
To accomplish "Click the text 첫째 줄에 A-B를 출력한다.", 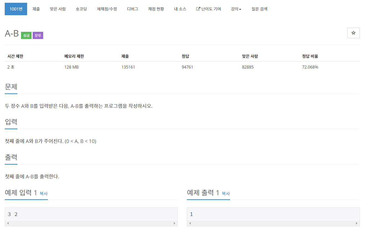I will tap(32, 176).
